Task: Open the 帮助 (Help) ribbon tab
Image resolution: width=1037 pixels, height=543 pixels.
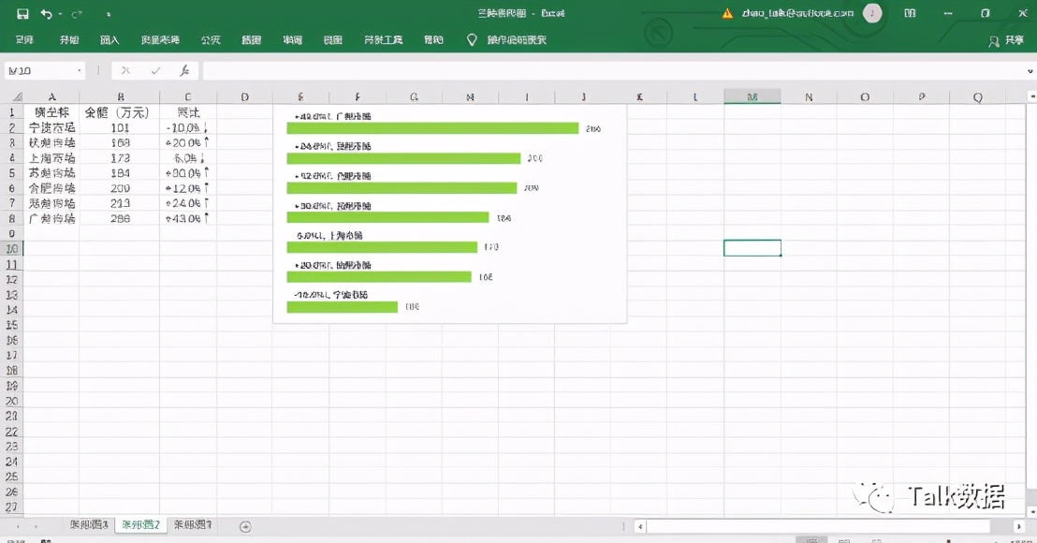Action: tap(433, 40)
